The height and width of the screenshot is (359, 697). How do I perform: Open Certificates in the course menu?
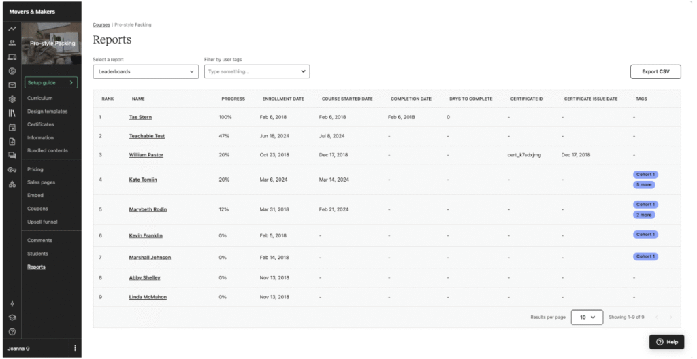coord(40,124)
